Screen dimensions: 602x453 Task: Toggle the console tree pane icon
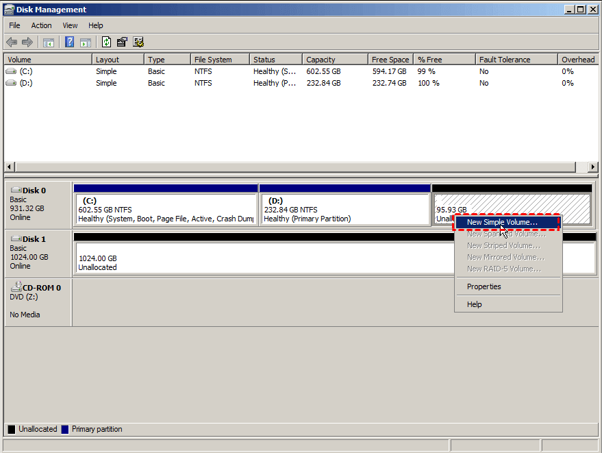click(49, 42)
